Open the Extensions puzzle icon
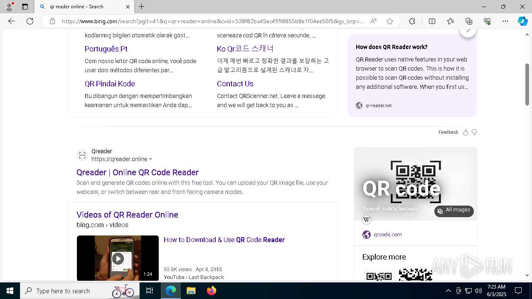Viewport: 532px width, 299px height. (412, 21)
